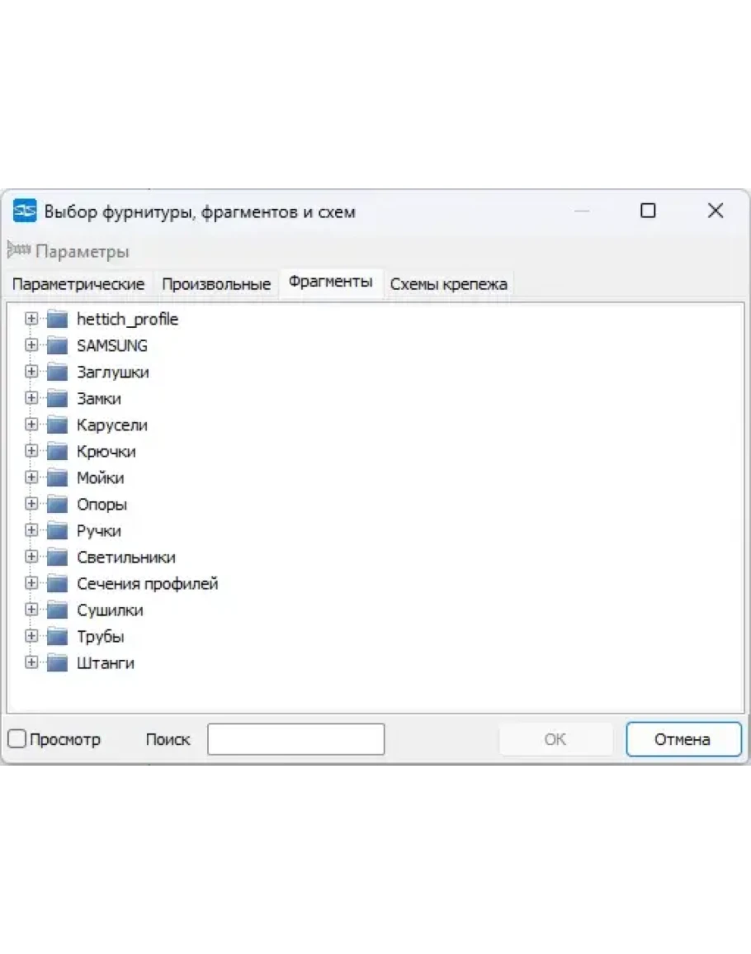Click the Мойки folder icon
This screenshot has height=954, width=751.
tap(57, 477)
